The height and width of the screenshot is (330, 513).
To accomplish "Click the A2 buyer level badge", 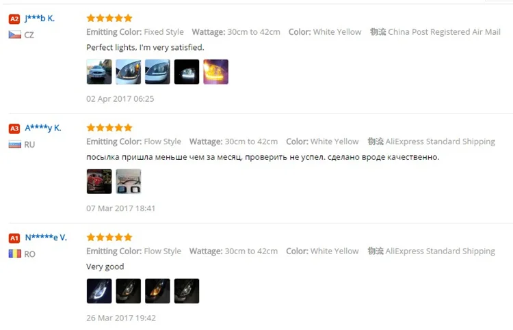I will click(x=14, y=19).
